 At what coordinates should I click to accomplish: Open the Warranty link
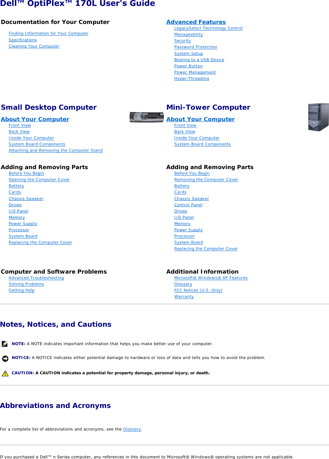184,297
